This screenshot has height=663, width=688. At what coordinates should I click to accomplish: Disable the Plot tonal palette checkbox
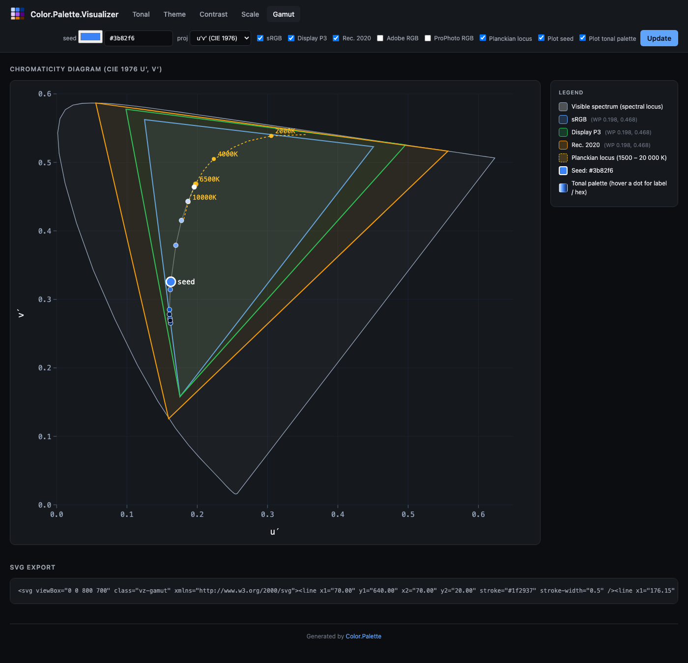coord(582,38)
